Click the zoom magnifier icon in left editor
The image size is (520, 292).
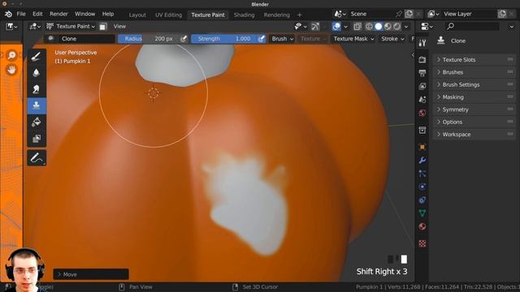(11, 55)
